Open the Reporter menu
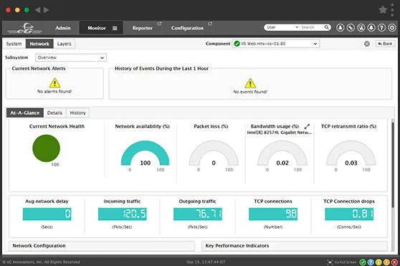The image size is (400, 266). (x=143, y=28)
